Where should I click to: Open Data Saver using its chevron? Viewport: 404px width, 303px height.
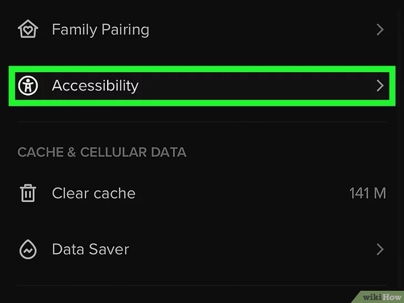click(x=380, y=249)
